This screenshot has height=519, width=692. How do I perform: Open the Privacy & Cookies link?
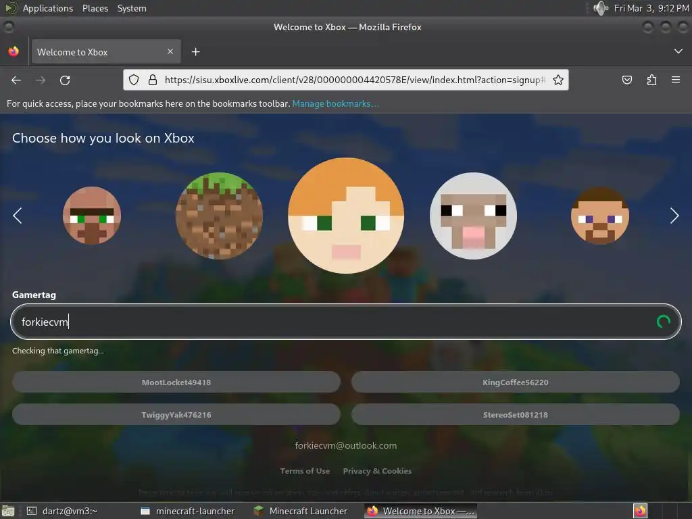(377, 471)
